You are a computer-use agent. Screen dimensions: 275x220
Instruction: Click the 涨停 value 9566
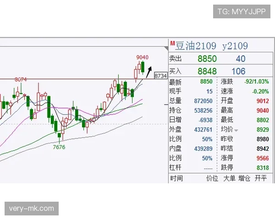(x=263, y=158)
